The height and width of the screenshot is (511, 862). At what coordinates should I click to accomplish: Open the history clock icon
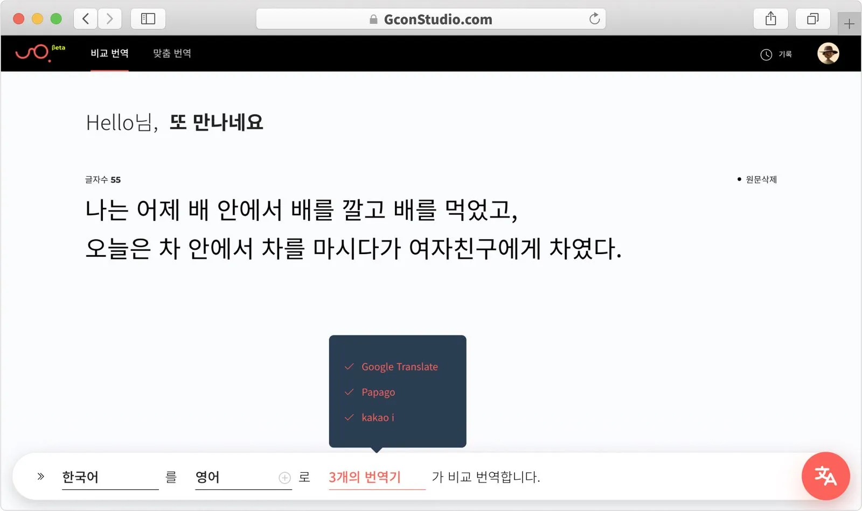[x=766, y=54]
